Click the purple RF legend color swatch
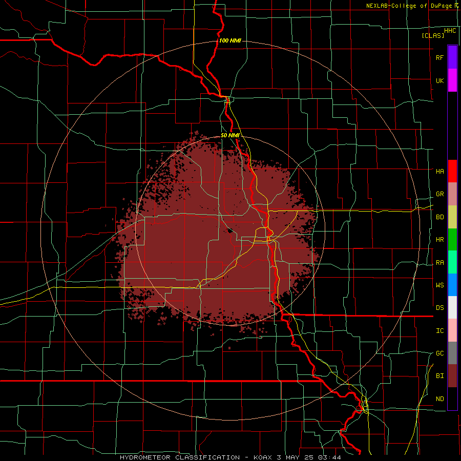The height and width of the screenshot is (461, 461). point(452,57)
